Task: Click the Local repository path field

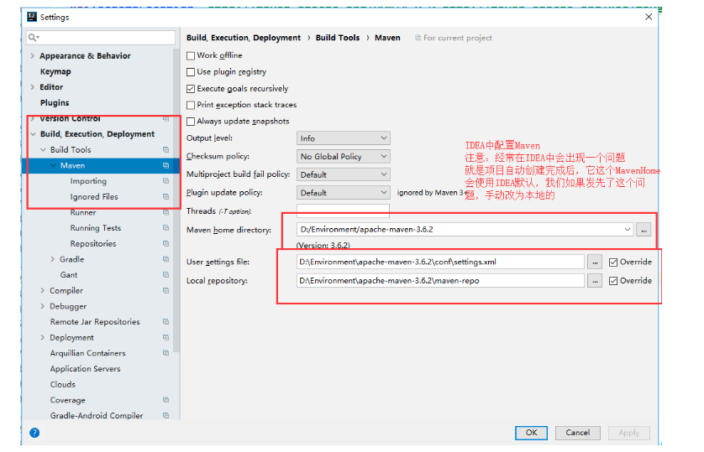Action: click(x=440, y=281)
